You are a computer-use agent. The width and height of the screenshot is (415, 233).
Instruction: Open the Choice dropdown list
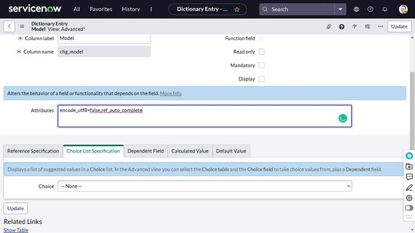coord(205,186)
